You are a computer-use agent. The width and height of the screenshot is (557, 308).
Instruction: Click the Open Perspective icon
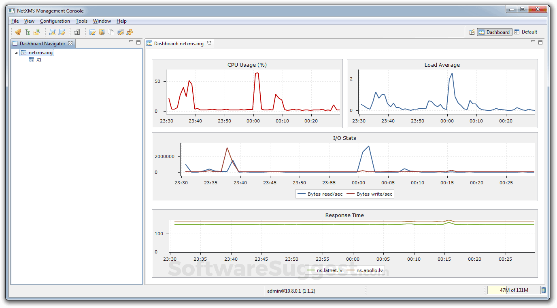[x=472, y=32]
